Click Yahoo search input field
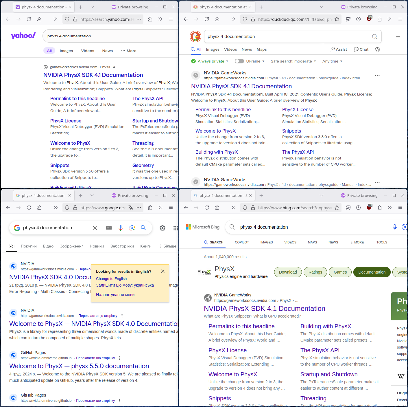This screenshot has height=407, width=408. point(110,36)
